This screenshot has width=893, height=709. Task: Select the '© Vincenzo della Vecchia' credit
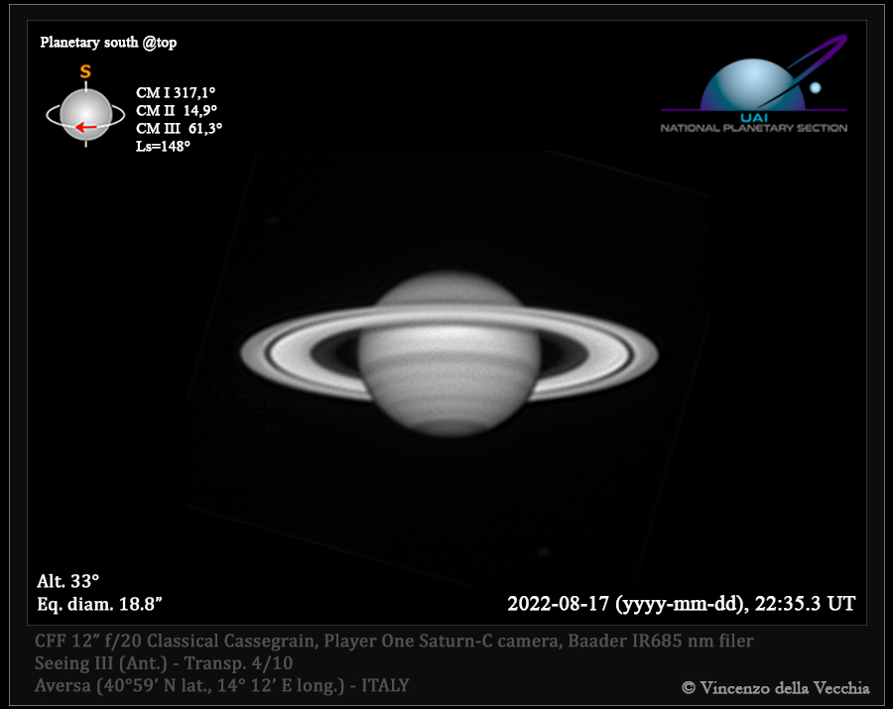click(776, 688)
